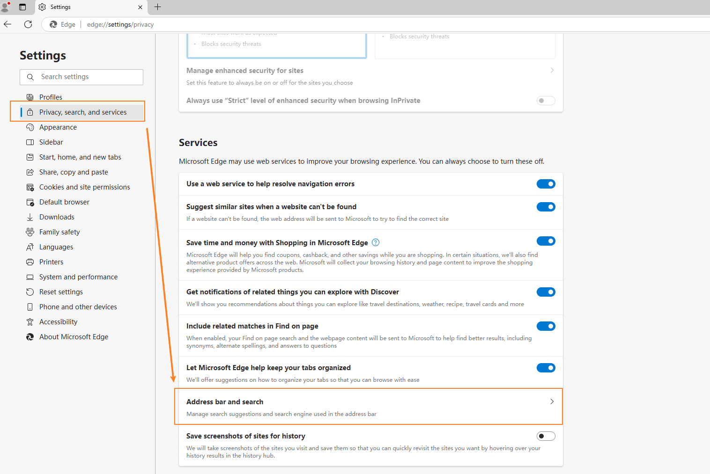Click the Cookies and site permissions icon

[x=30, y=187]
